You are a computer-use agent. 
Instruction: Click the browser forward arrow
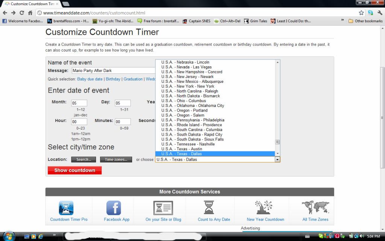tap(13, 13)
